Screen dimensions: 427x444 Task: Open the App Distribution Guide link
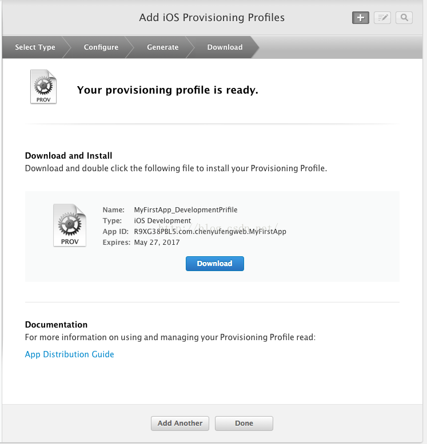pos(70,354)
